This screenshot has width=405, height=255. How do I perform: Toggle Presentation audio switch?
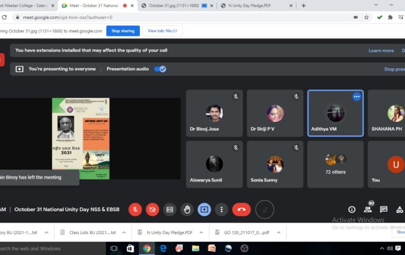coord(160,69)
